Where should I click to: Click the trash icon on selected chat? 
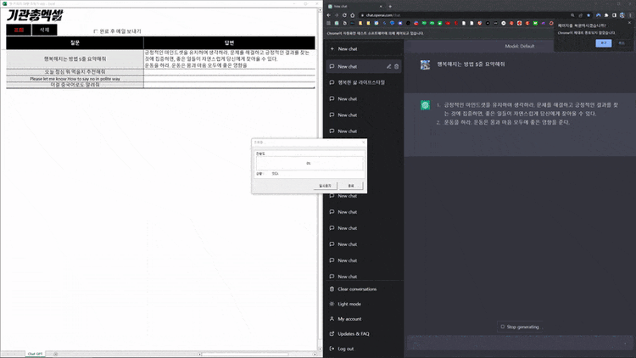pos(396,66)
